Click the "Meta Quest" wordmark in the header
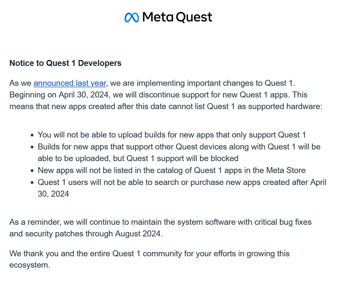This screenshot has height=283, width=338. (177, 17)
